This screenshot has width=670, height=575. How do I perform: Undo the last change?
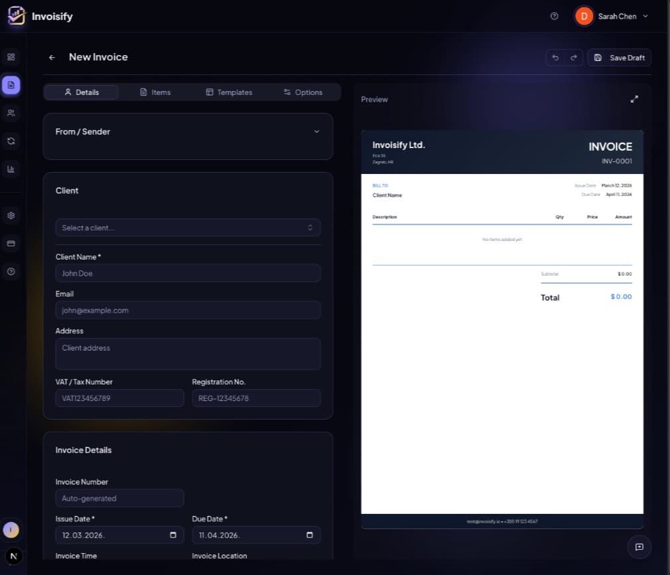click(x=556, y=57)
